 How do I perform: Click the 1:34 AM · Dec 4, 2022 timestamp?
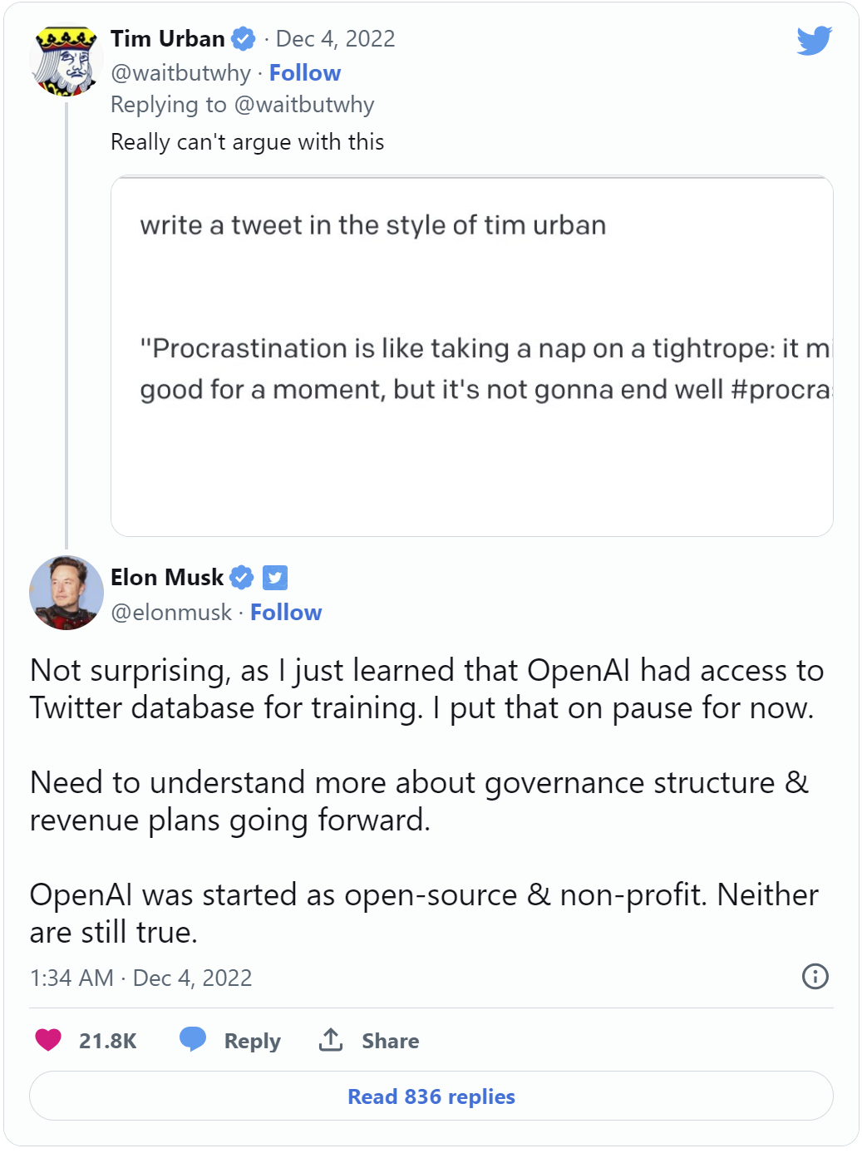click(x=140, y=978)
